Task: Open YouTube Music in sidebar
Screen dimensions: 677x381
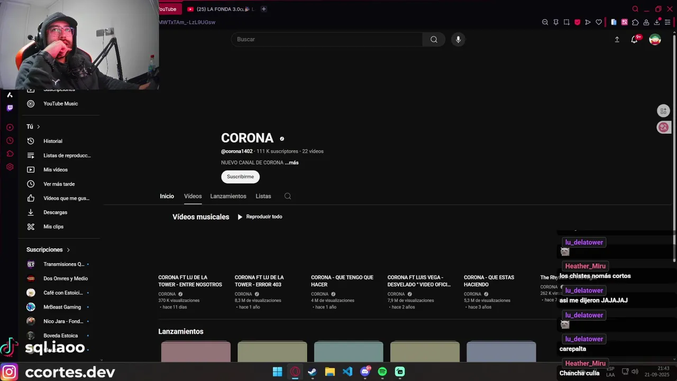Action: (59, 104)
